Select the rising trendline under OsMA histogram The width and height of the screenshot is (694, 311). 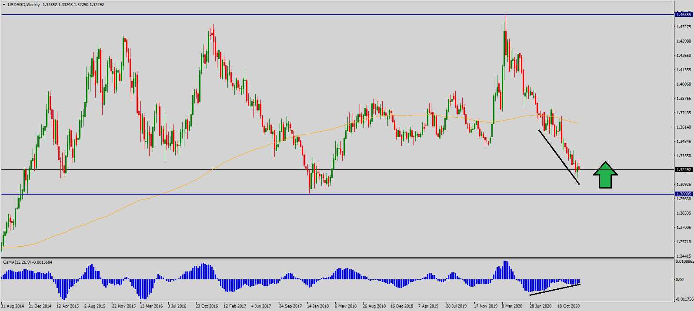coord(555,290)
